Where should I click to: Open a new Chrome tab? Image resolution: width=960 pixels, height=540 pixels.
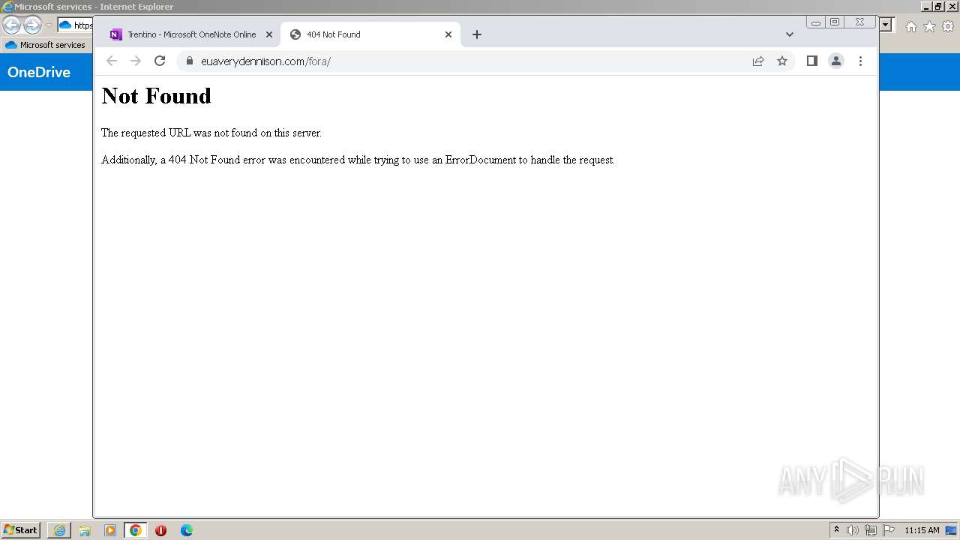tap(477, 34)
